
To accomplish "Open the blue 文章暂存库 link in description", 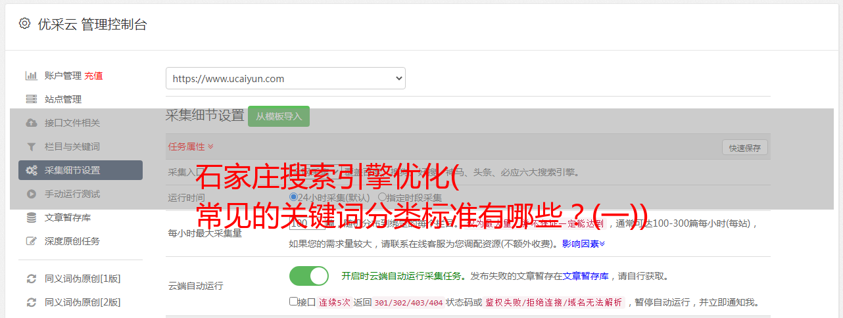I will 585,276.
